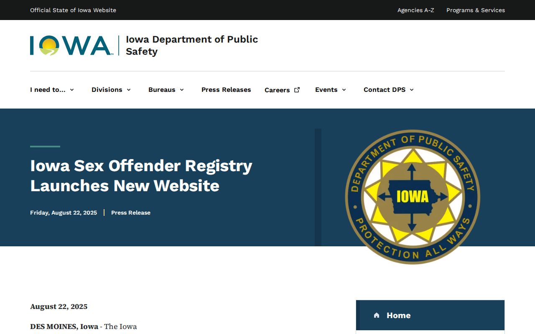This screenshot has height=334, width=535.
Task: Open the Careers external link
Action: (x=282, y=90)
